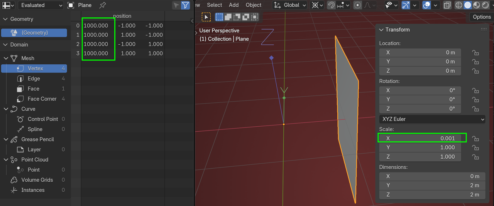Toggle X-ray view icon

point(447,5)
